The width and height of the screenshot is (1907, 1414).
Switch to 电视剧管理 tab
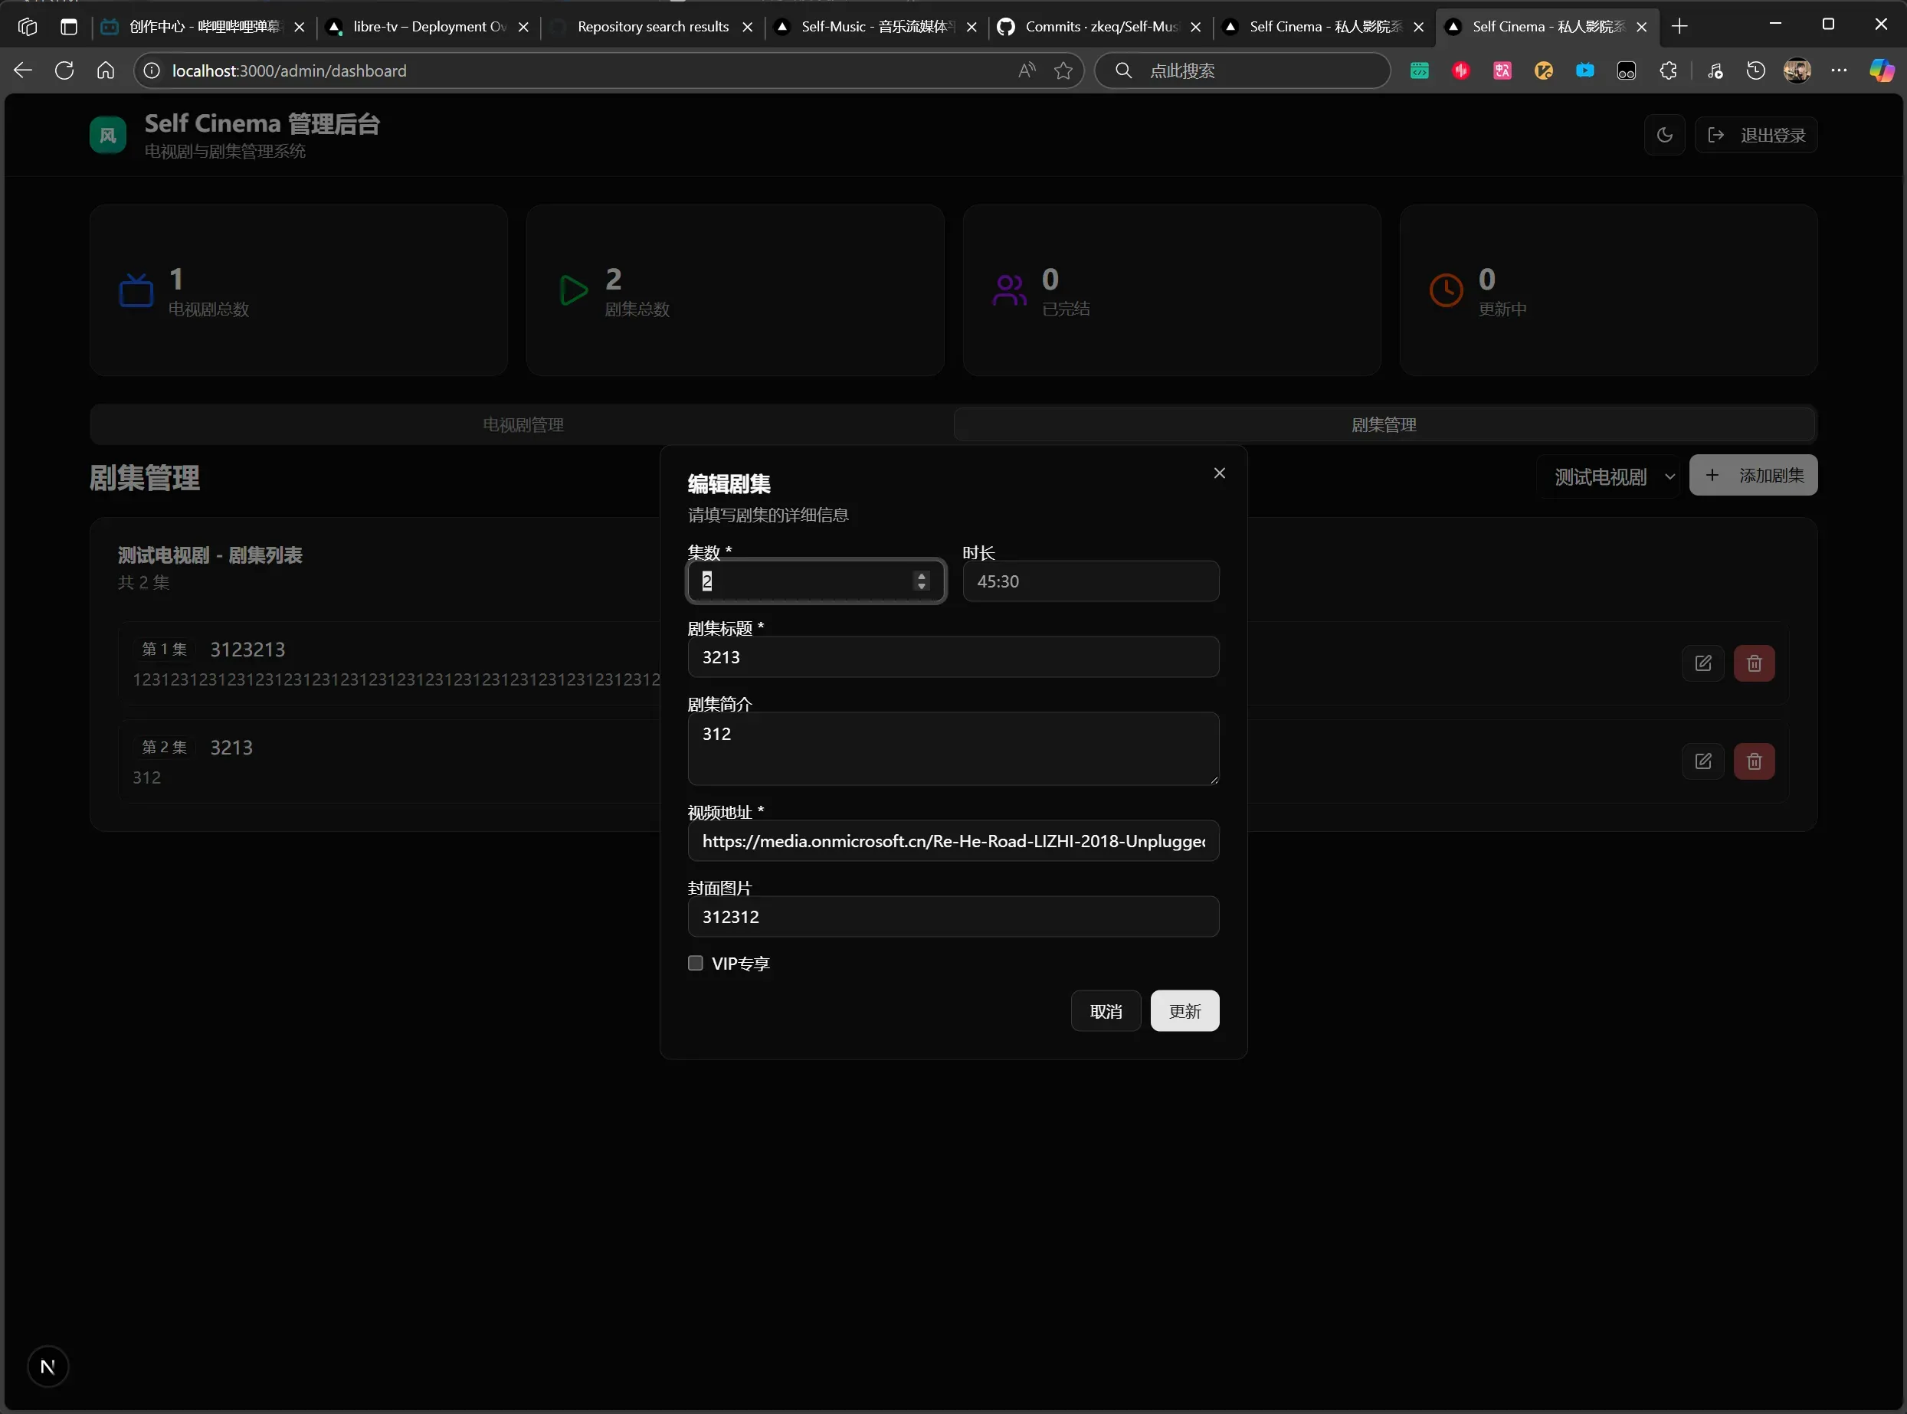point(522,424)
